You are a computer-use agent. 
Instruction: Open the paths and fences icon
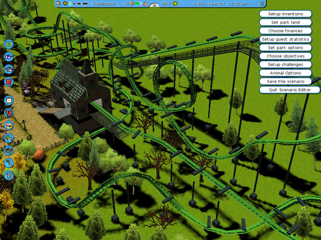[9, 150]
